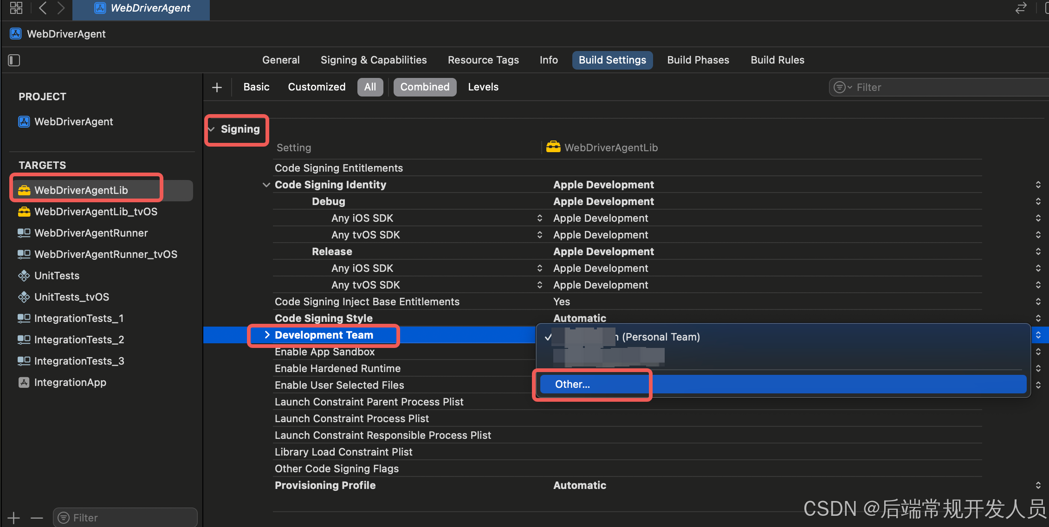1049x527 pixels.
Task: Open the build settings filter options icon
Action: tap(842, 87)
